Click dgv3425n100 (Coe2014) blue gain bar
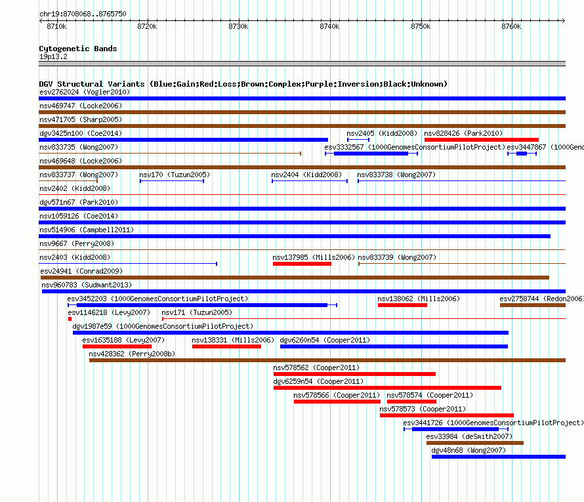Screen dimensions: 584x502 coord(183,140)
